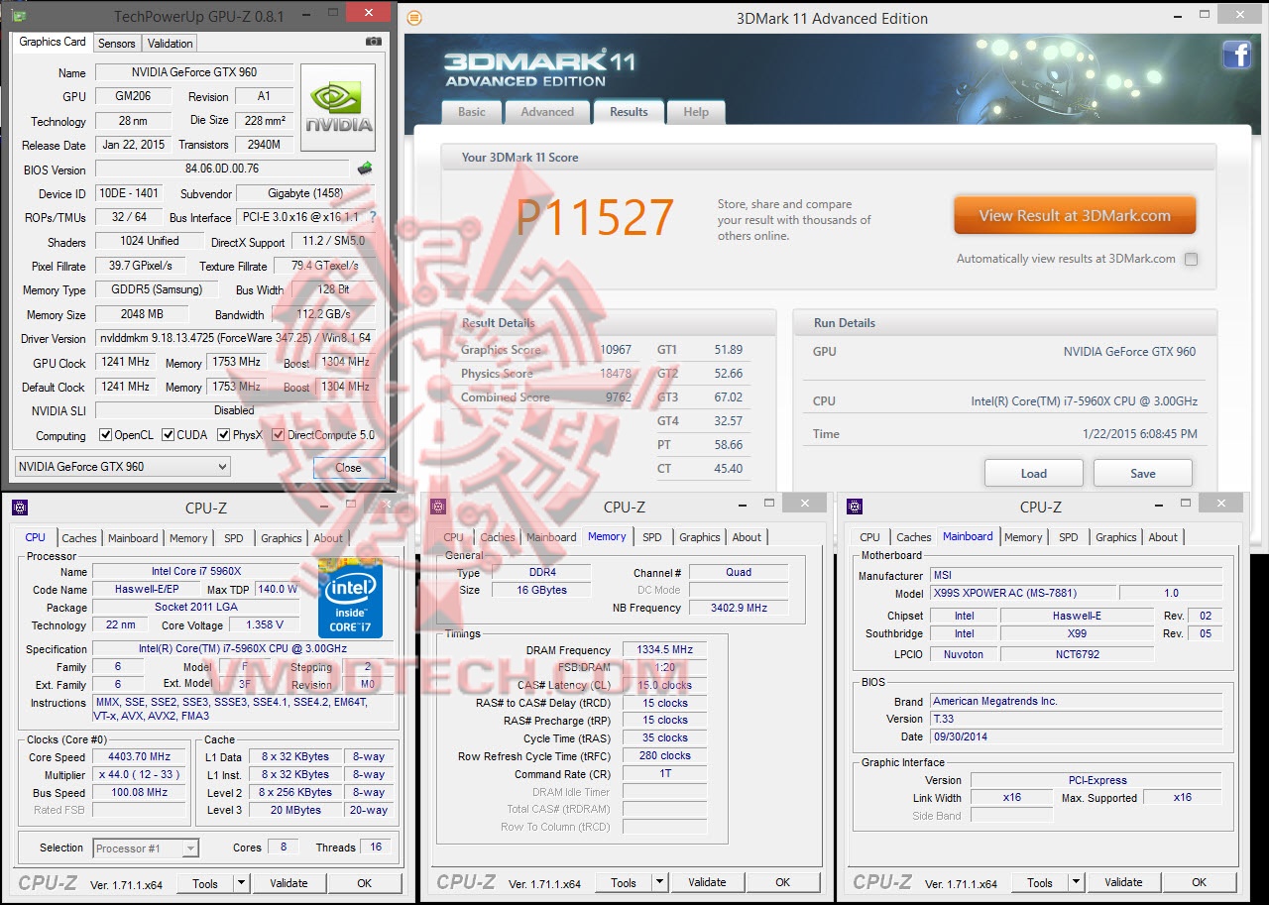
Task: Expand the Tools arrow in CPU-Z CPU window
Action: coord(241,883)
